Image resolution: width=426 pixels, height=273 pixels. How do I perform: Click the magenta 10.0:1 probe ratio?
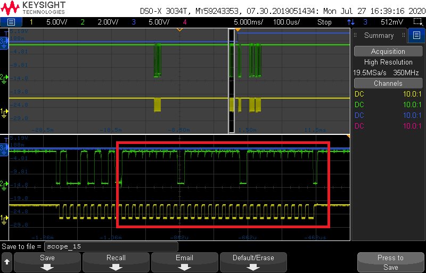(x=412, y=126)
